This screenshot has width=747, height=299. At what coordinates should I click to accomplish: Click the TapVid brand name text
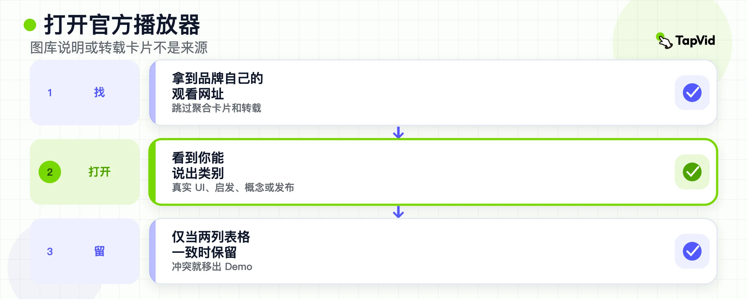(x=695, y=41)
